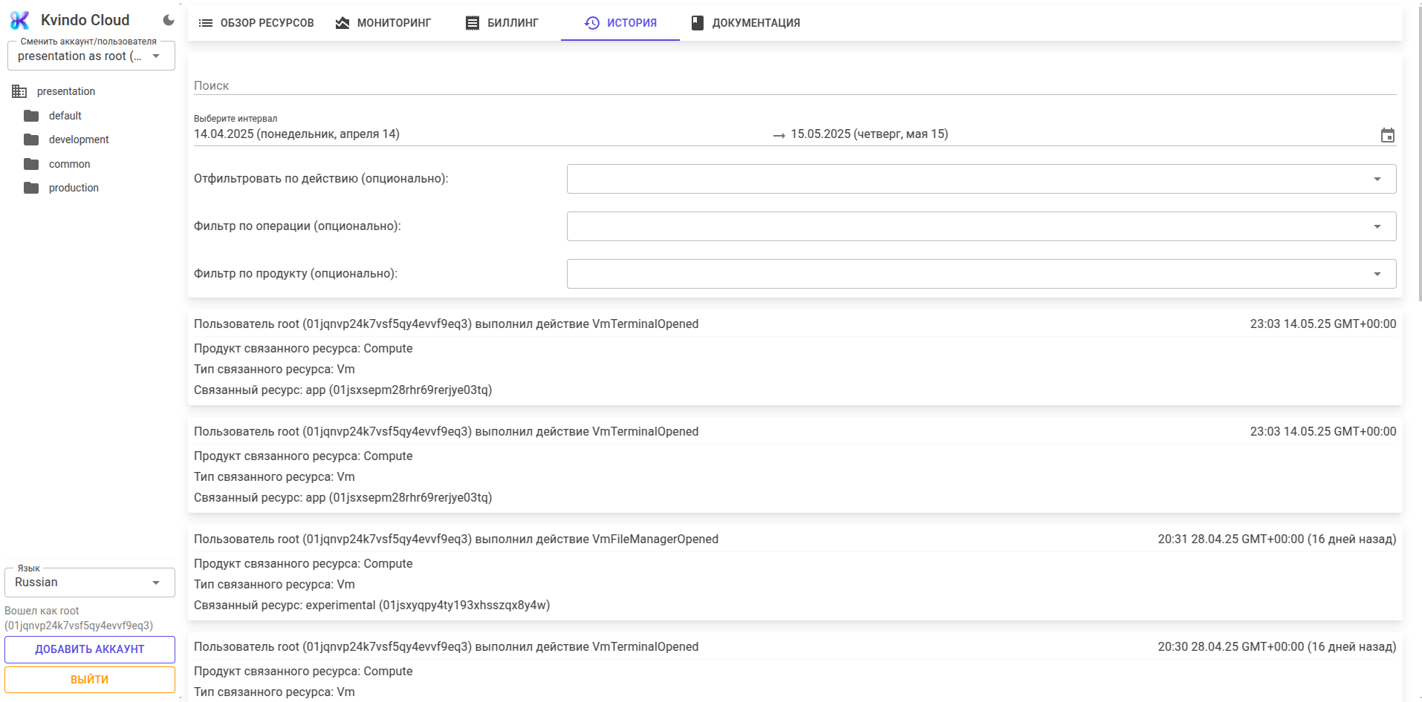Image resolution: width=1422 pixels, height=702 pixels.
Task: Open the filter by action dropdown
Action: 981,179
